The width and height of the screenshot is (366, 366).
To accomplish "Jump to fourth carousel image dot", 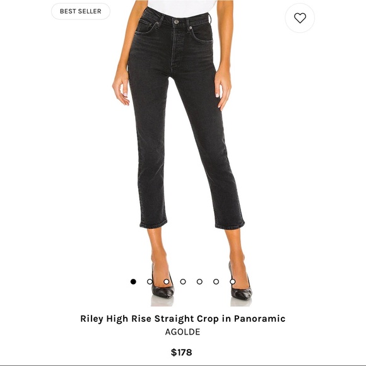I will point(183,281).
